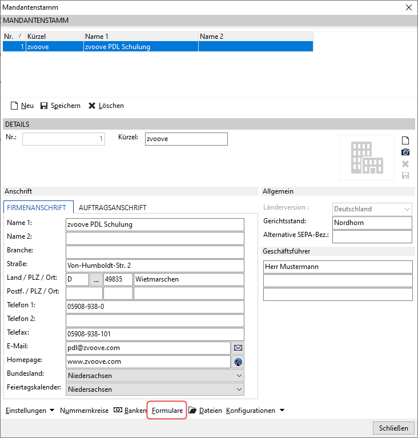Click the Banken money icon

(118, 410)
